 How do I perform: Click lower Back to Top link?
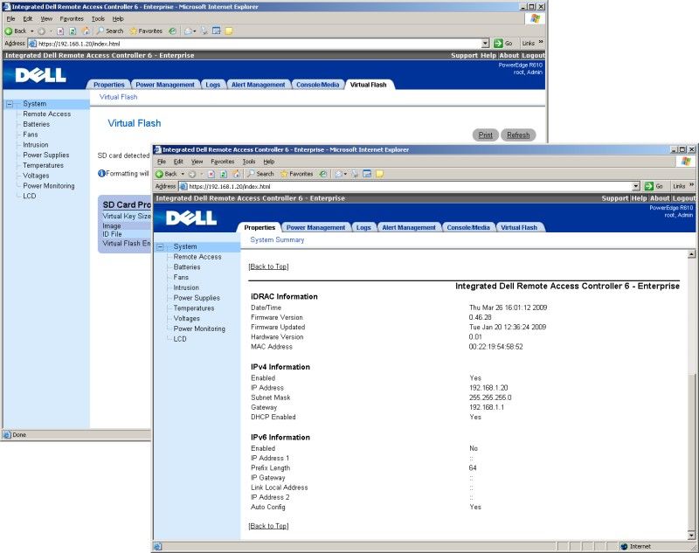pos(268,526)
